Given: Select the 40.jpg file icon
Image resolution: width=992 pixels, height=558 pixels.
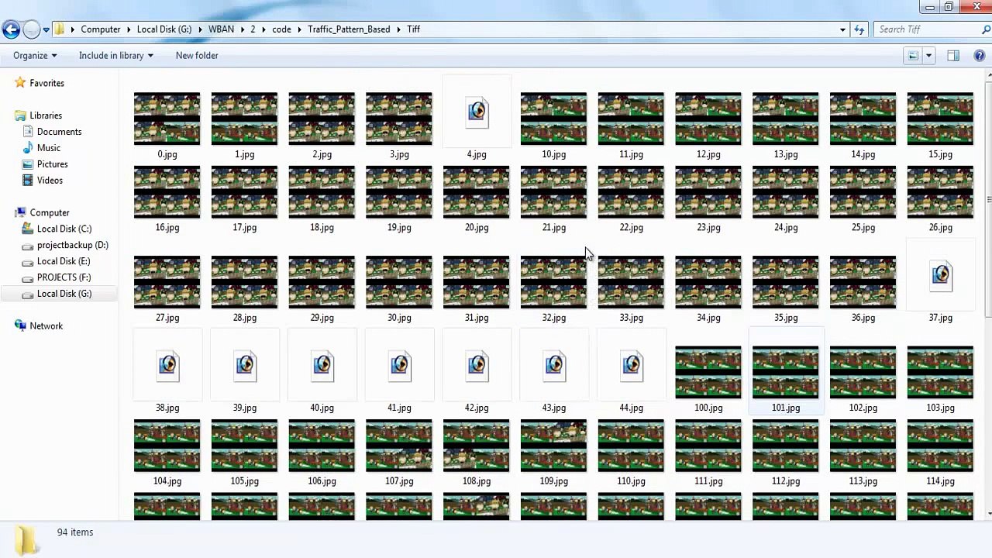Looking at the screenshot, I should (322, 365).
